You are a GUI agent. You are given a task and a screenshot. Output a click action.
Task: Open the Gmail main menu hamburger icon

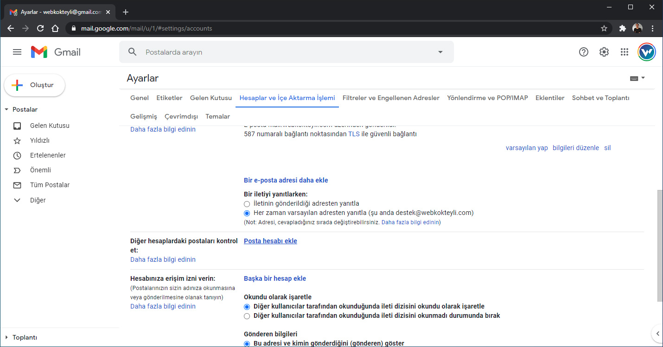(17, 52)
